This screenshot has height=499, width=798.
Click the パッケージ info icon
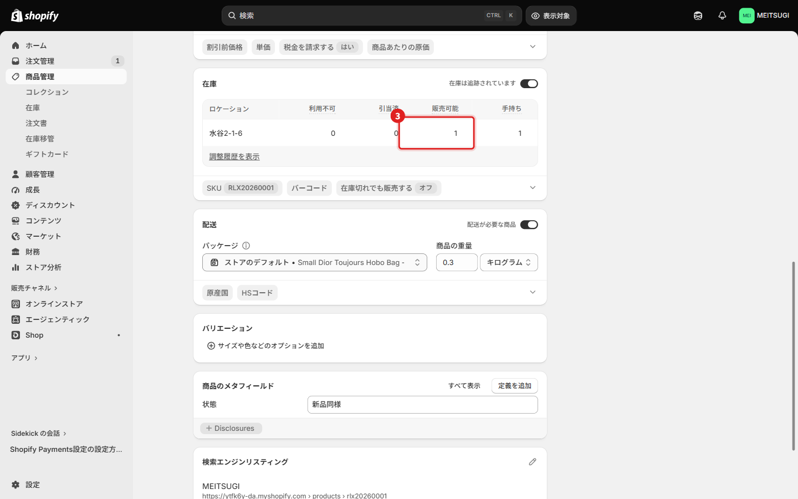pyautogui.click(x=246, y=246)
